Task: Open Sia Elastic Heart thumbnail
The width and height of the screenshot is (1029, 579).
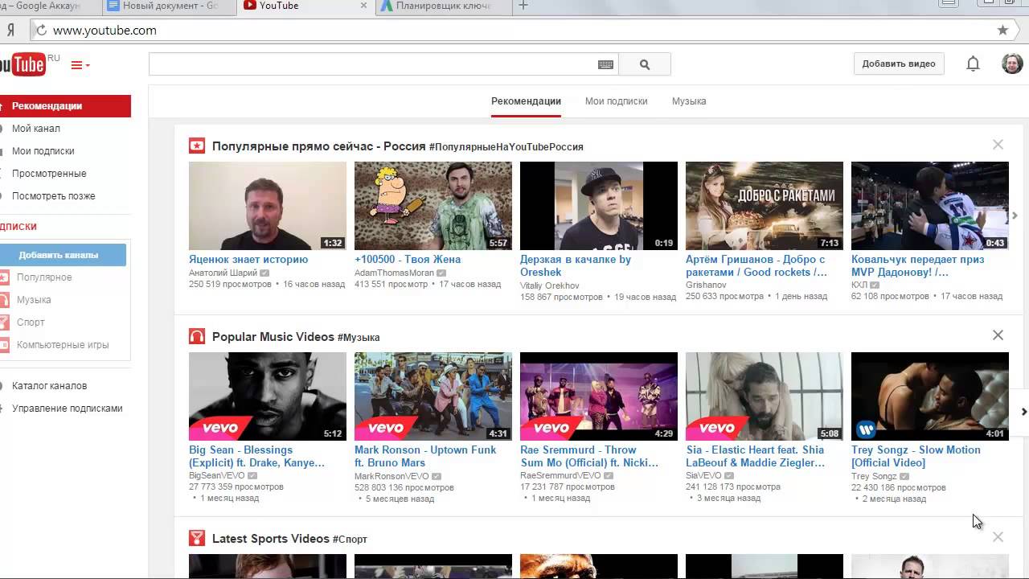Action: [765, 396]
